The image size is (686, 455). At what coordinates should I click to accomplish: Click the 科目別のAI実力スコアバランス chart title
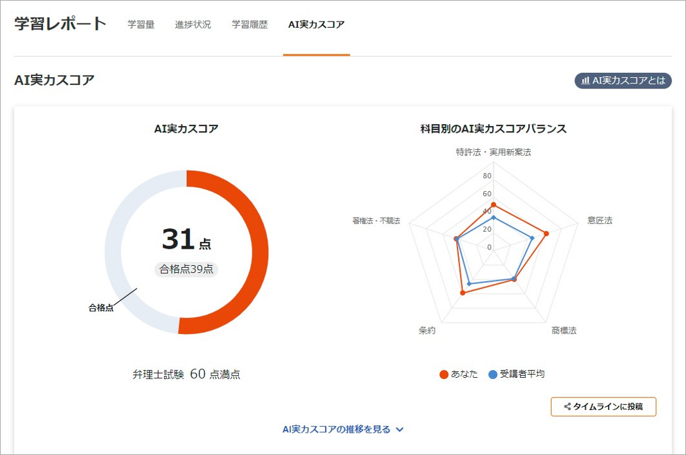[x=493, y=128]
